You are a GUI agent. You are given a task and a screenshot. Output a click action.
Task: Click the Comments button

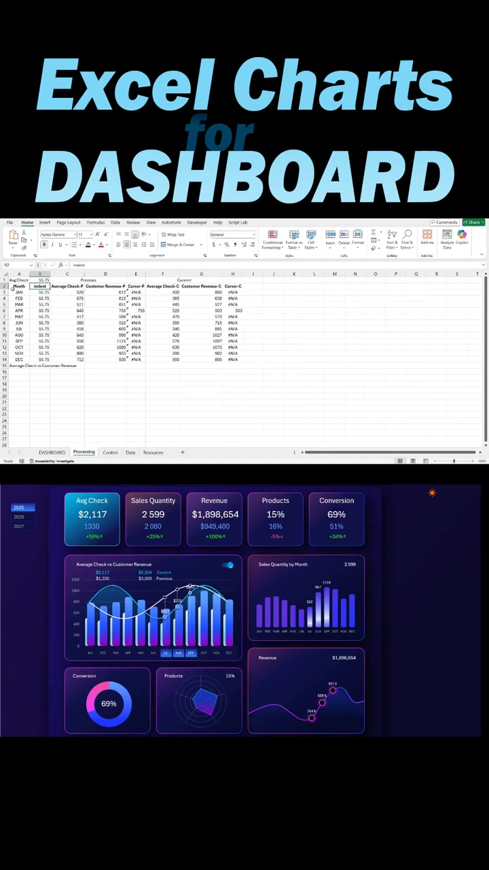(444, 222)
